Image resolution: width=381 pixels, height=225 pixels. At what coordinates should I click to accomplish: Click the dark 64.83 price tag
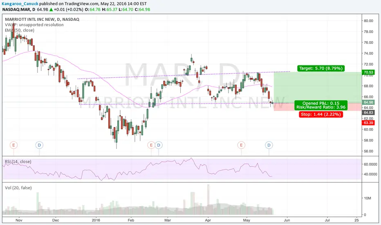(368, 112)
